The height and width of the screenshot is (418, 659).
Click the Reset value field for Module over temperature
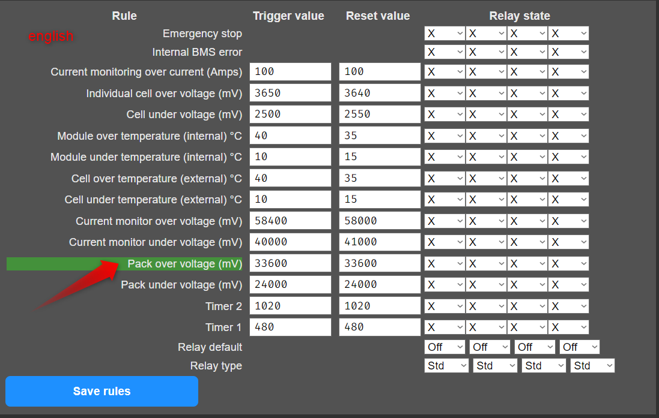tap(379, 135)
